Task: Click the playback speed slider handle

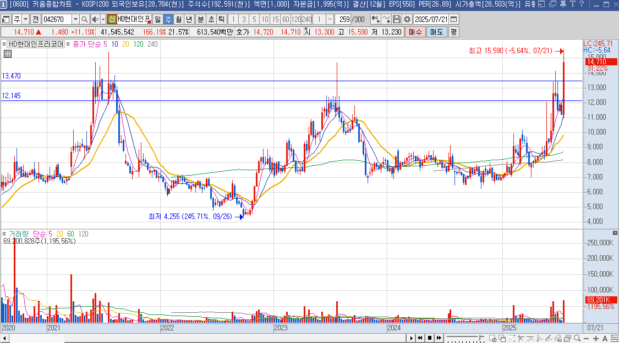Action: pos(480,338)
